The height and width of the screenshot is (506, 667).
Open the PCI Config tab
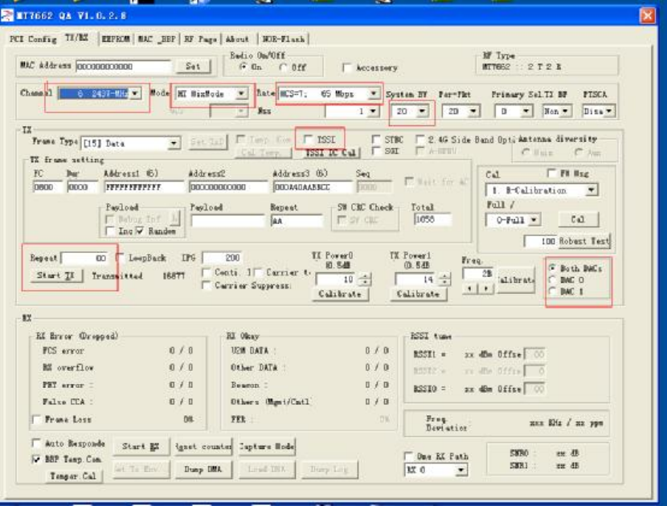33,39
